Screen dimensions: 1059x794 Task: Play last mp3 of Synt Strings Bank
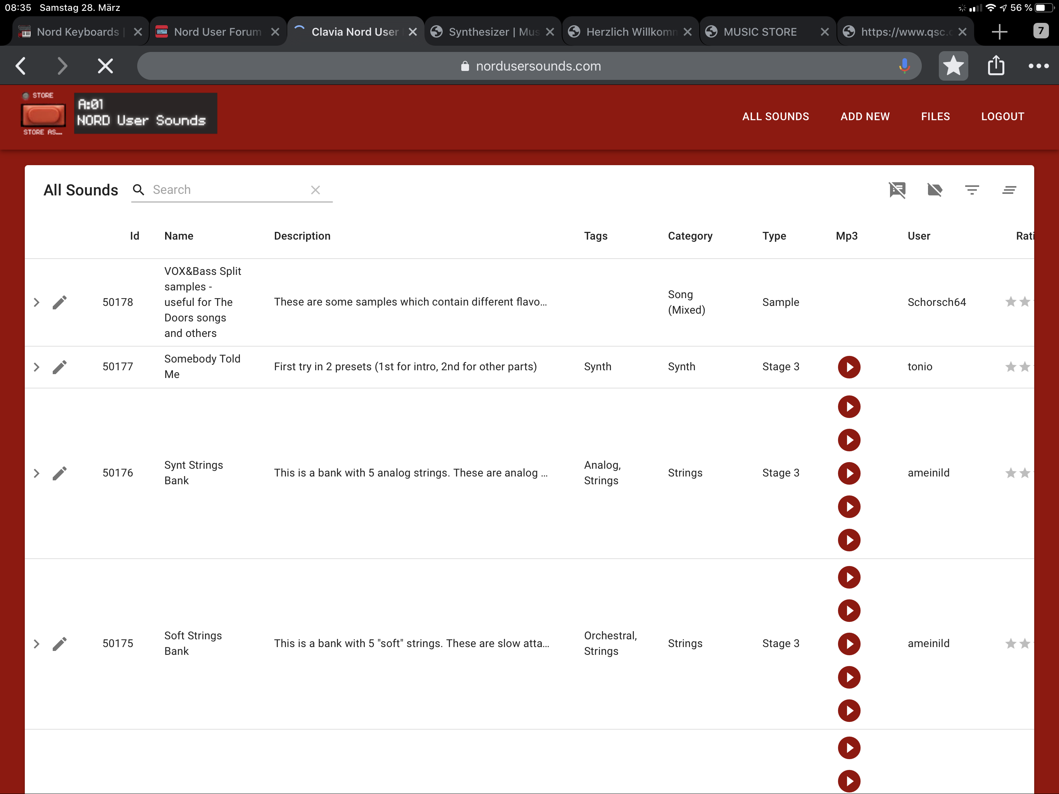[849, 540]
